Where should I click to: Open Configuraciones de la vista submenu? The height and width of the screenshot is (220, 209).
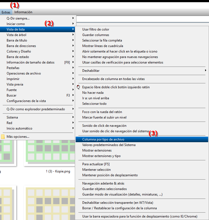(38, 101)
